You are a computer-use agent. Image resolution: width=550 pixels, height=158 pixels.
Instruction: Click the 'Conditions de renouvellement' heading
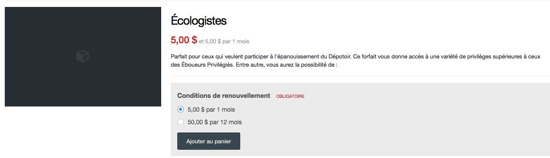(x=224, y=95)
